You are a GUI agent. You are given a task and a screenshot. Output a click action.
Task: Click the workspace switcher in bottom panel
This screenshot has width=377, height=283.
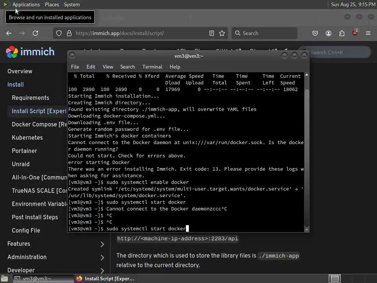pos(335,279)
